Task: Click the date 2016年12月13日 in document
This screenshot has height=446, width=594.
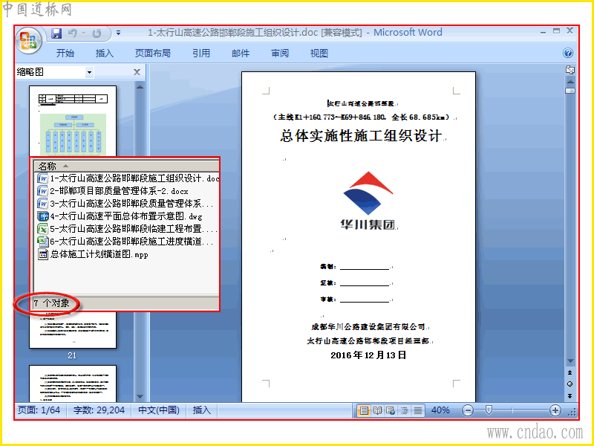Action: point(368,355)
